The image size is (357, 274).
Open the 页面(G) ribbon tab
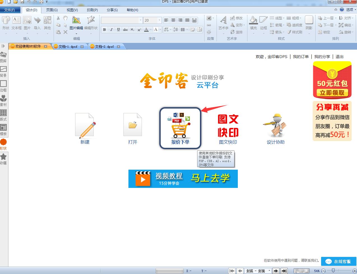tap(52, 10)
